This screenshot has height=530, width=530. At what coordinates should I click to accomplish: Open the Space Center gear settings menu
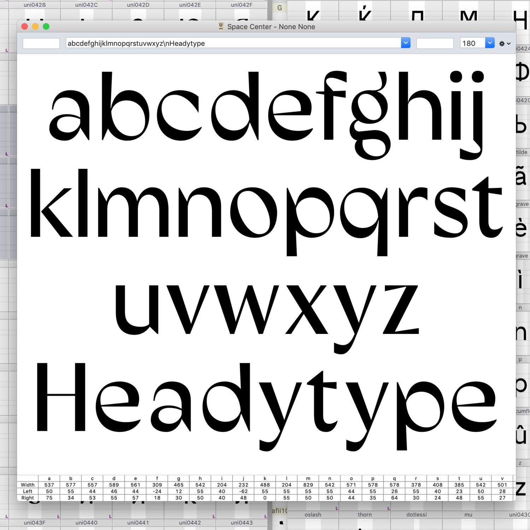[505, 43]
